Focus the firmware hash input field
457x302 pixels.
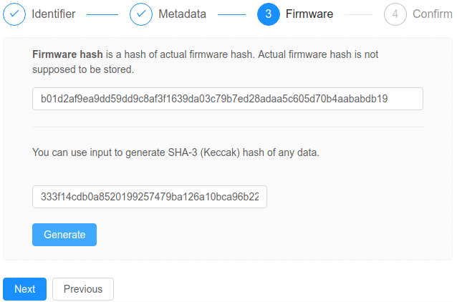(228, 99)
